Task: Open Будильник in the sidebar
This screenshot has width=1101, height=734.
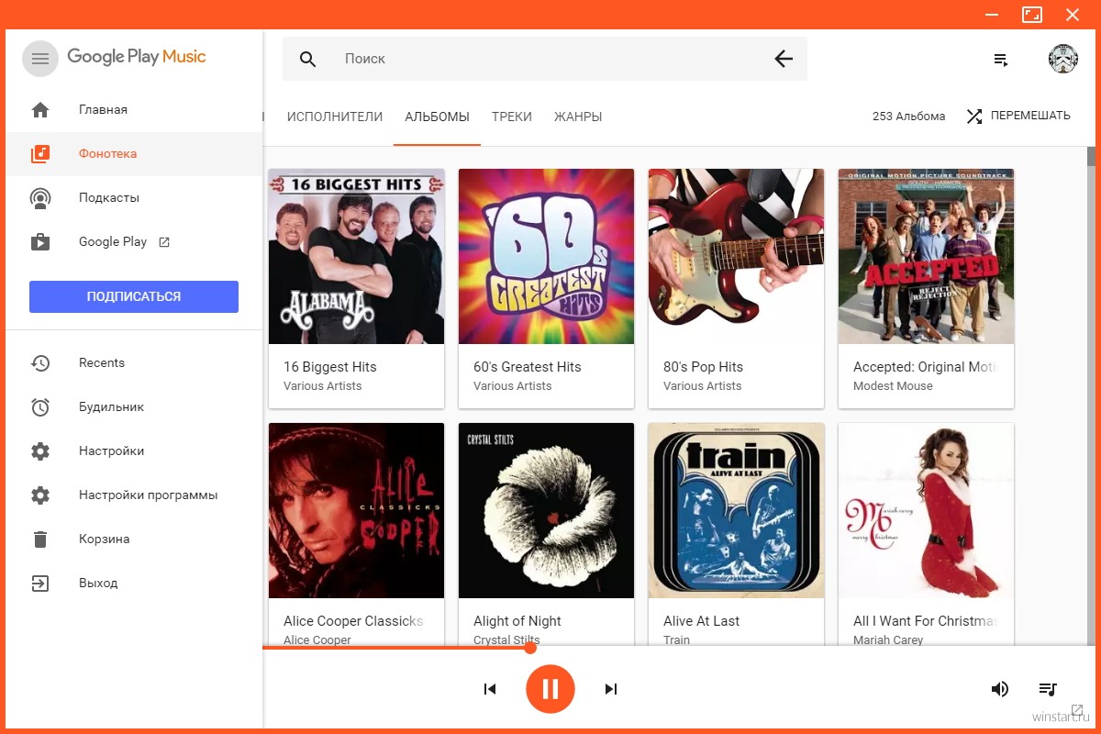Action: tap(134, 407)
